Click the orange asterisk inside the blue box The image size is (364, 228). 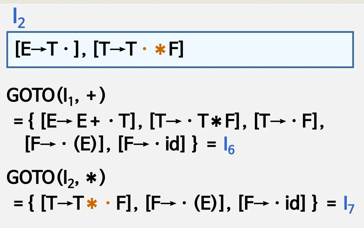[160, 49]
